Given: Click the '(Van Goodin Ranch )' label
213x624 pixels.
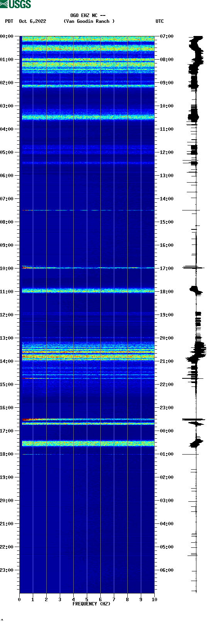Looking at the screenshot, I should coord(89,21).
